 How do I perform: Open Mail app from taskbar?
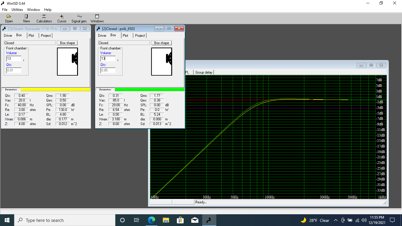[x=195, y=220]
